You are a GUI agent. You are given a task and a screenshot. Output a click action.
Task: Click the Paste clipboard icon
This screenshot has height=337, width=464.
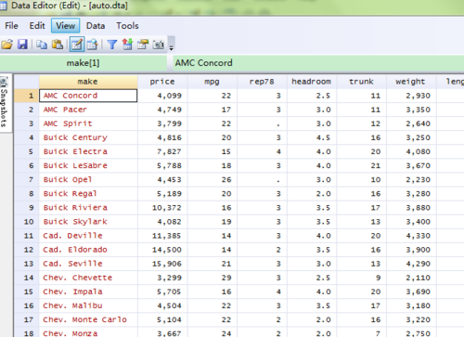58,45
